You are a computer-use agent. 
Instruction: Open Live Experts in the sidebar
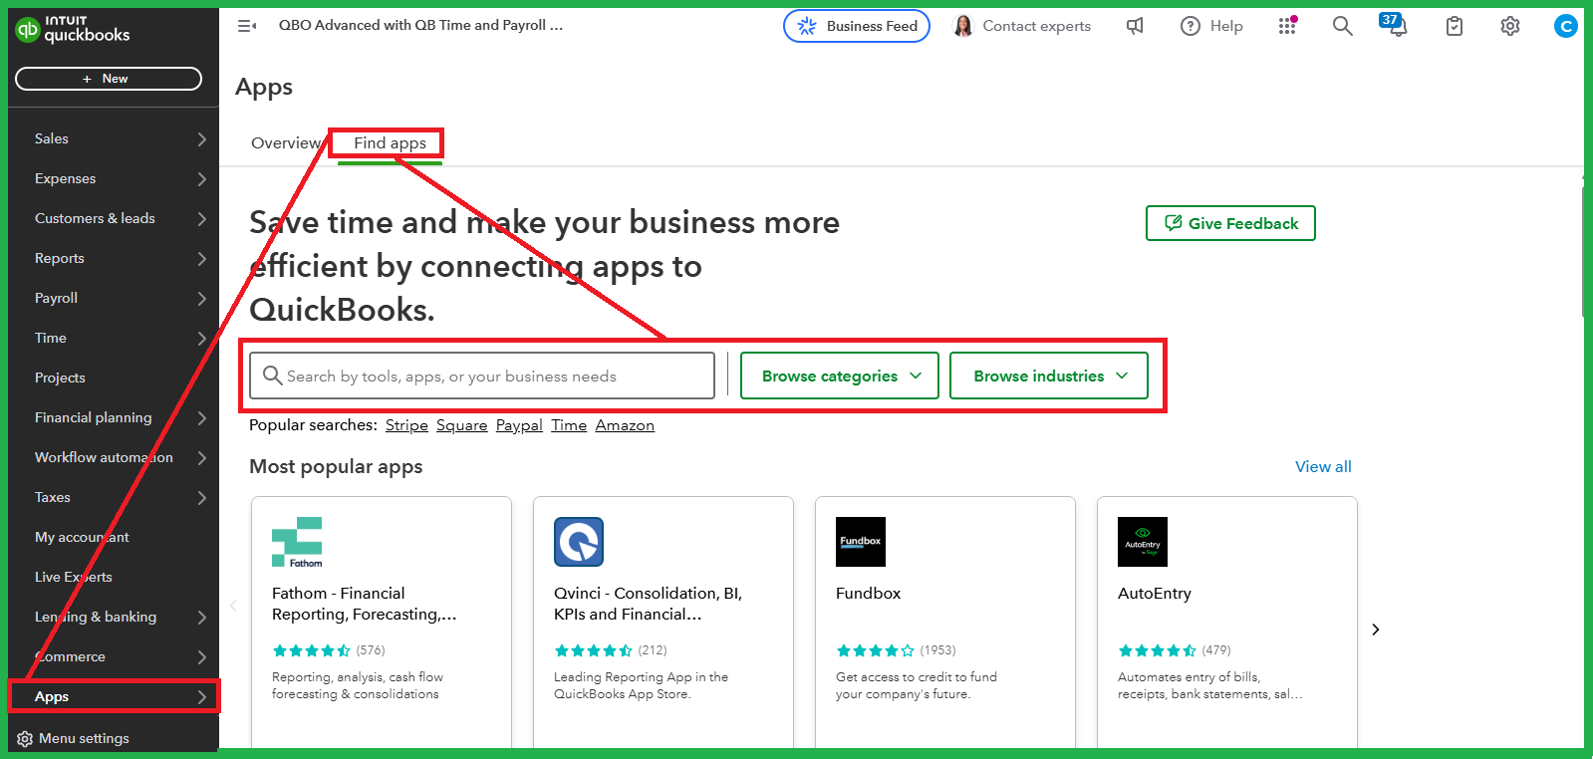click(x=73, y=578)
